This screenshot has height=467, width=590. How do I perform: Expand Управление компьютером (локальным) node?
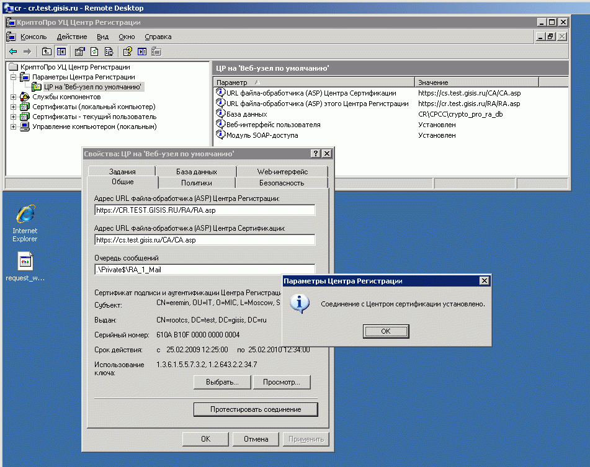(13, 127)
